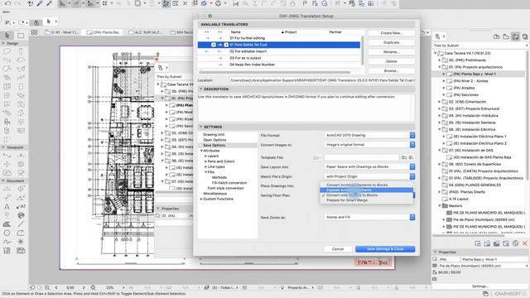This screenshot has height=298, width=530.
Task: Click the Browse button
Action: click(391, 71)
